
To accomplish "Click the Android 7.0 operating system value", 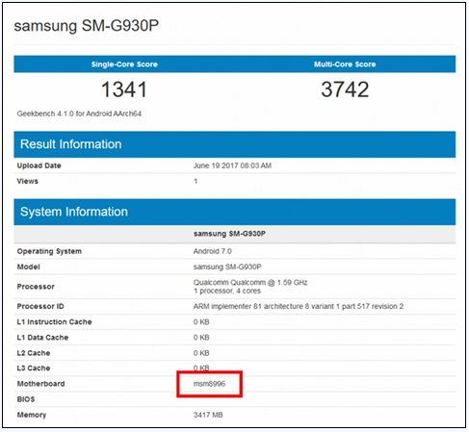I will [x=212, y=251].
